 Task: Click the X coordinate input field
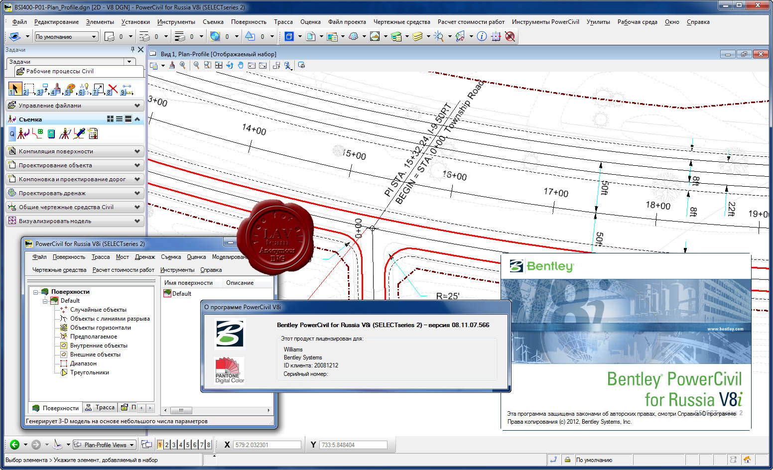(267, 445)
